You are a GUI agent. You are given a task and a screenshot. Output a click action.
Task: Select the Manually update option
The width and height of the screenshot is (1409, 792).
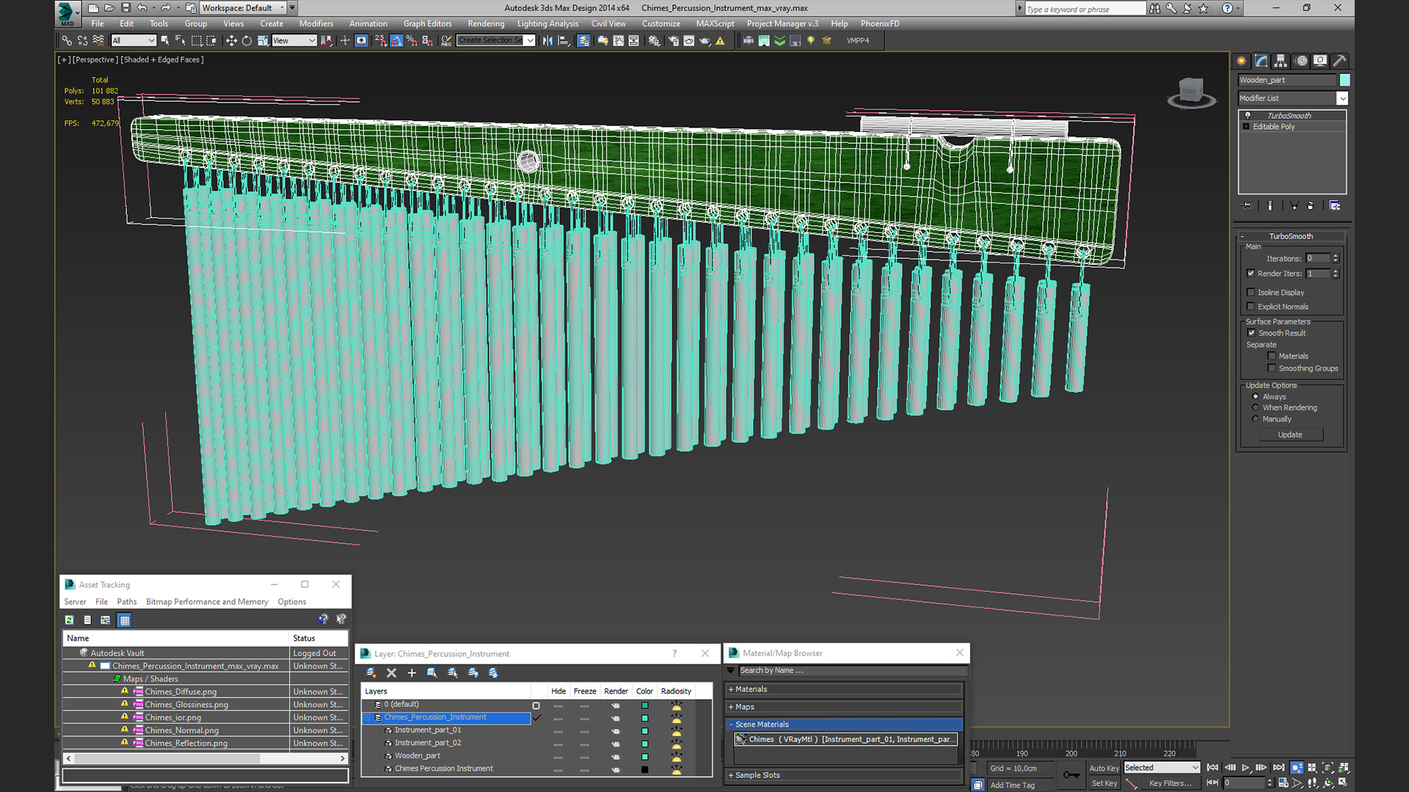(x=1255, y=419)
